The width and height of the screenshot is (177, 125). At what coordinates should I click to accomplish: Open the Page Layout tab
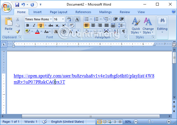tap(59, 12)
